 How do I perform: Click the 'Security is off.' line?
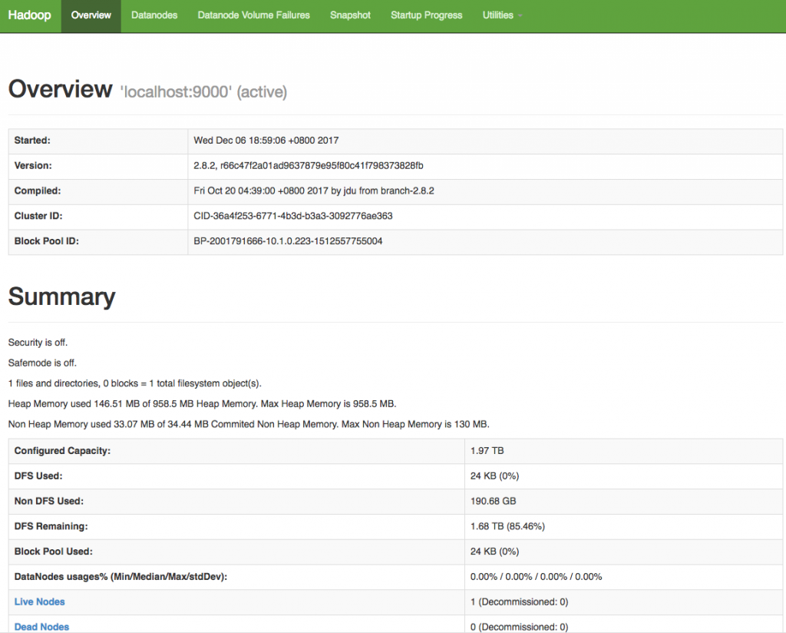38,343
